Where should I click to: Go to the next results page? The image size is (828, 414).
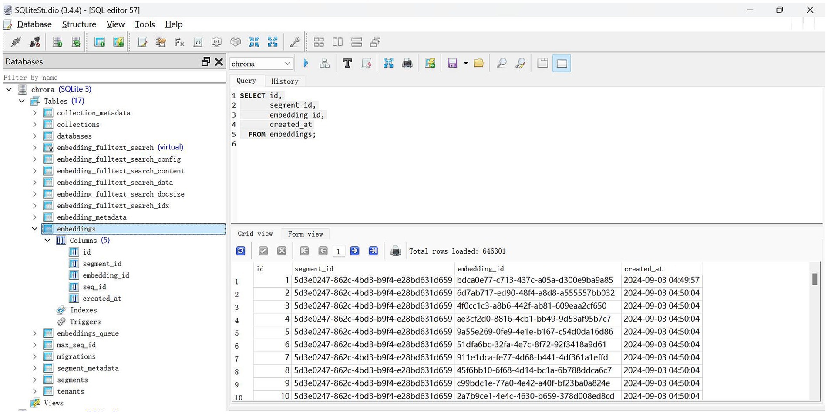(355, 251)
